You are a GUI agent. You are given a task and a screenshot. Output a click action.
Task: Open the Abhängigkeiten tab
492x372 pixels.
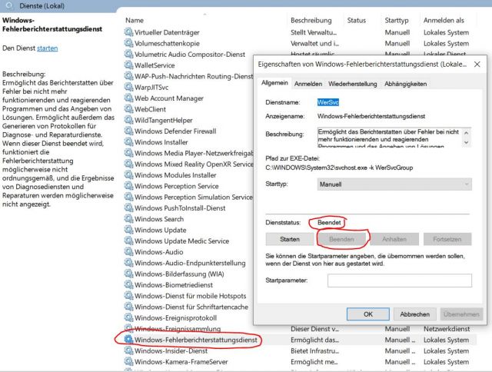[405, 84]
